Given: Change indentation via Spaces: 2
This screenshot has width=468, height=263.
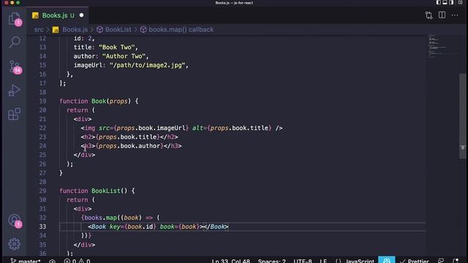Looking at the screenshot, I should click(x=271, y=262).
